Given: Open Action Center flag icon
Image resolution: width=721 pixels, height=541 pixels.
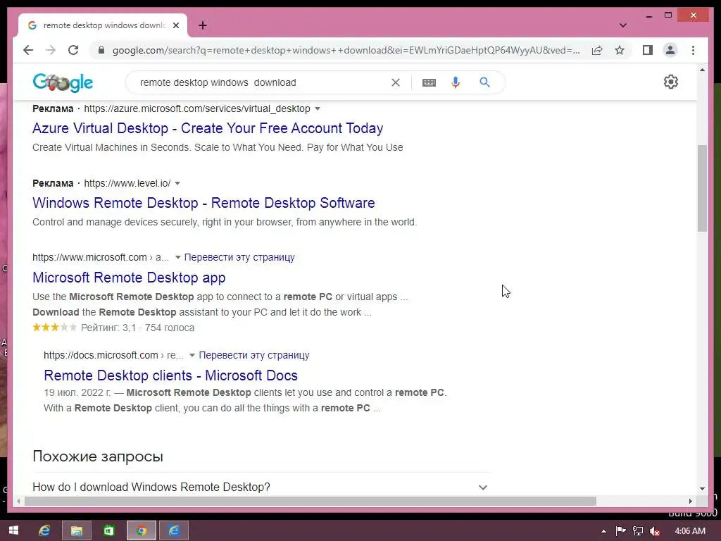Looking at the screenshot, I should coord(620,531).
